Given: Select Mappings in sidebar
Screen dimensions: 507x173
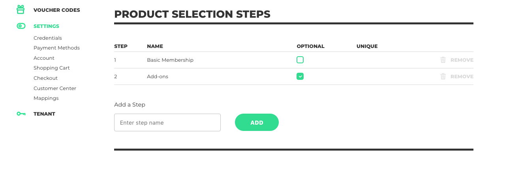Looking at the screenshot, I should click(46, 98).
